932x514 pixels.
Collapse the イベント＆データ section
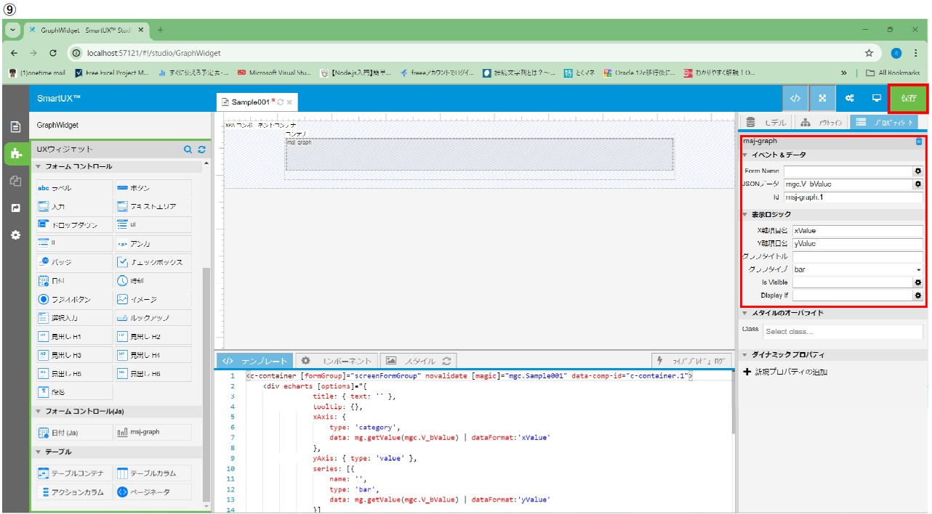(x=778, y=155)
